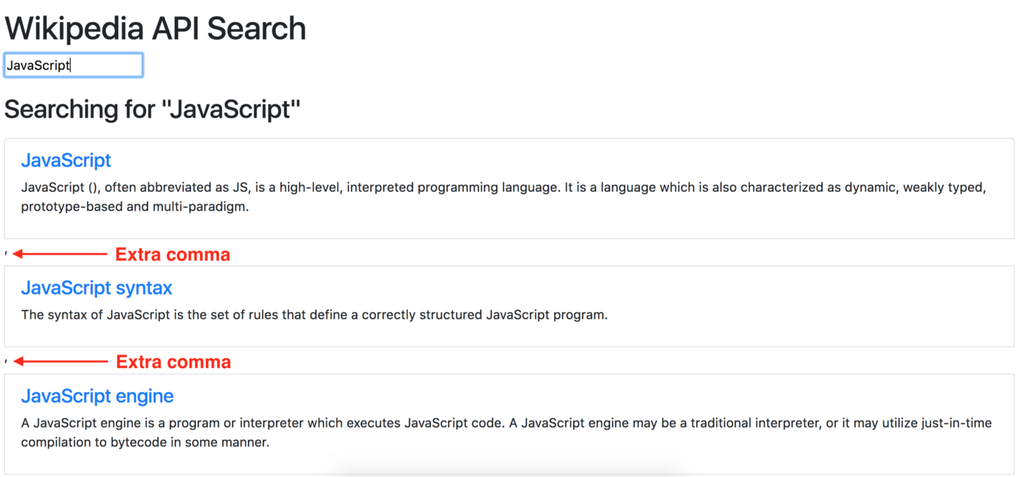Click description starting 'A JavaScript engine is'
1017x477 pixels.
(x=505, y=423)
